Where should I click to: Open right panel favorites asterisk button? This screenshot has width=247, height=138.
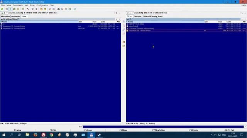click(242, 19)
